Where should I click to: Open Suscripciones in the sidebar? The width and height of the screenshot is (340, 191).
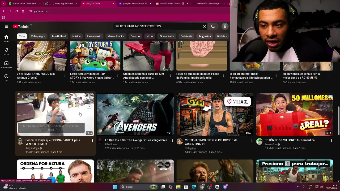pos(6,65)
